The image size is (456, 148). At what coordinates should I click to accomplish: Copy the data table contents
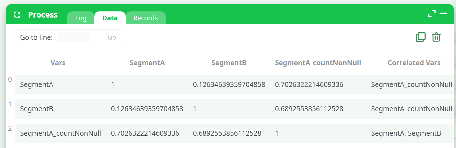click(421, 37)
